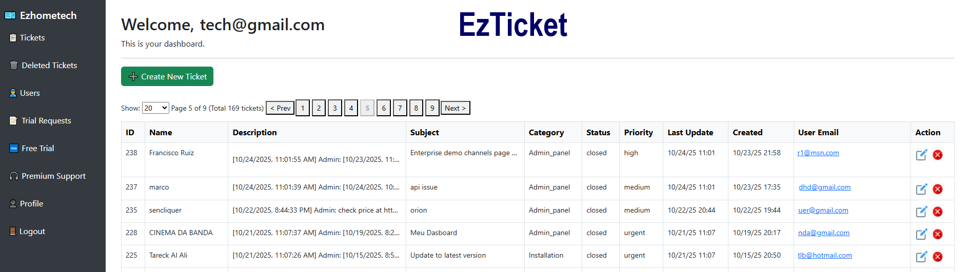Click edit icon for marco's ticket
This screenshot has width=968, height=272.
point(921,189)
